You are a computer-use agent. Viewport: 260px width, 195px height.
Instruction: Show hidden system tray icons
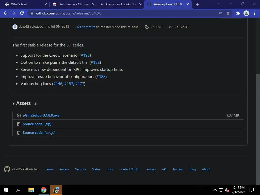[215, 190]
